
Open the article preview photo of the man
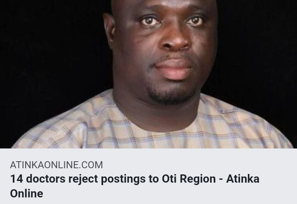(x=148, y=74)
